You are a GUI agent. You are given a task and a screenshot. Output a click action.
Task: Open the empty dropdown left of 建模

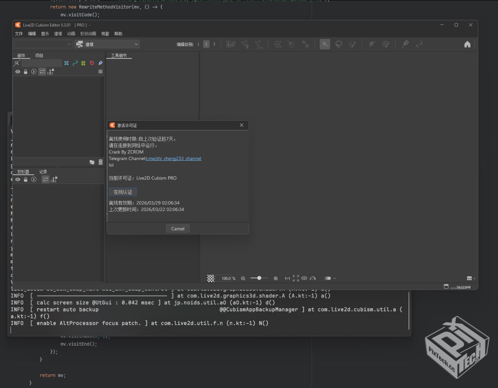coord(43,44)
